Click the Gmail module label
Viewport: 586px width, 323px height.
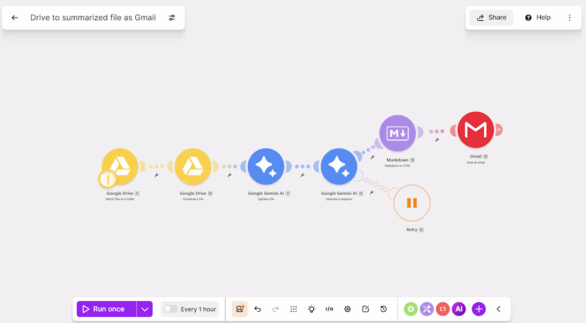[476, 156]
